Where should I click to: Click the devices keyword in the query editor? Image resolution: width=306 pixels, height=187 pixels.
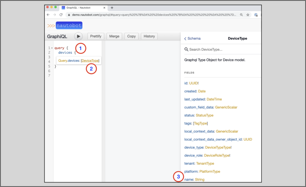click(x=65, y=52)
